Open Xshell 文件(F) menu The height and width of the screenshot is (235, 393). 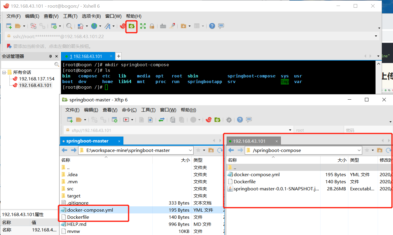[x=14, y=16]
